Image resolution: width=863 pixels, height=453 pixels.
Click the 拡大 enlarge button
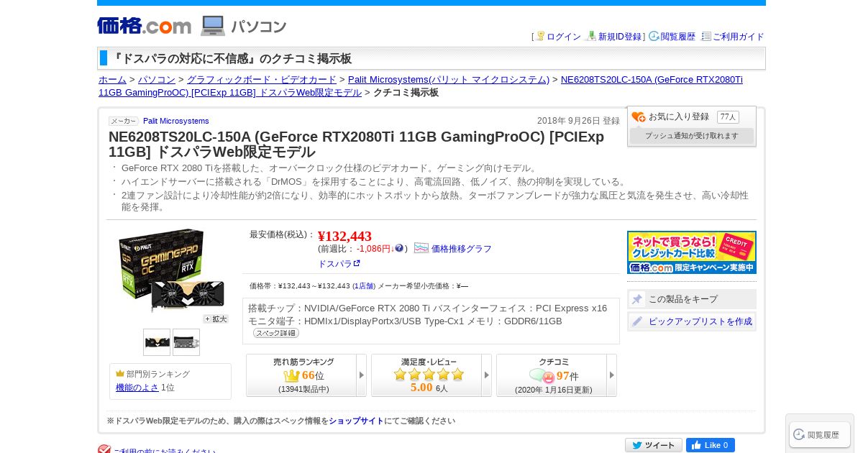216,319
